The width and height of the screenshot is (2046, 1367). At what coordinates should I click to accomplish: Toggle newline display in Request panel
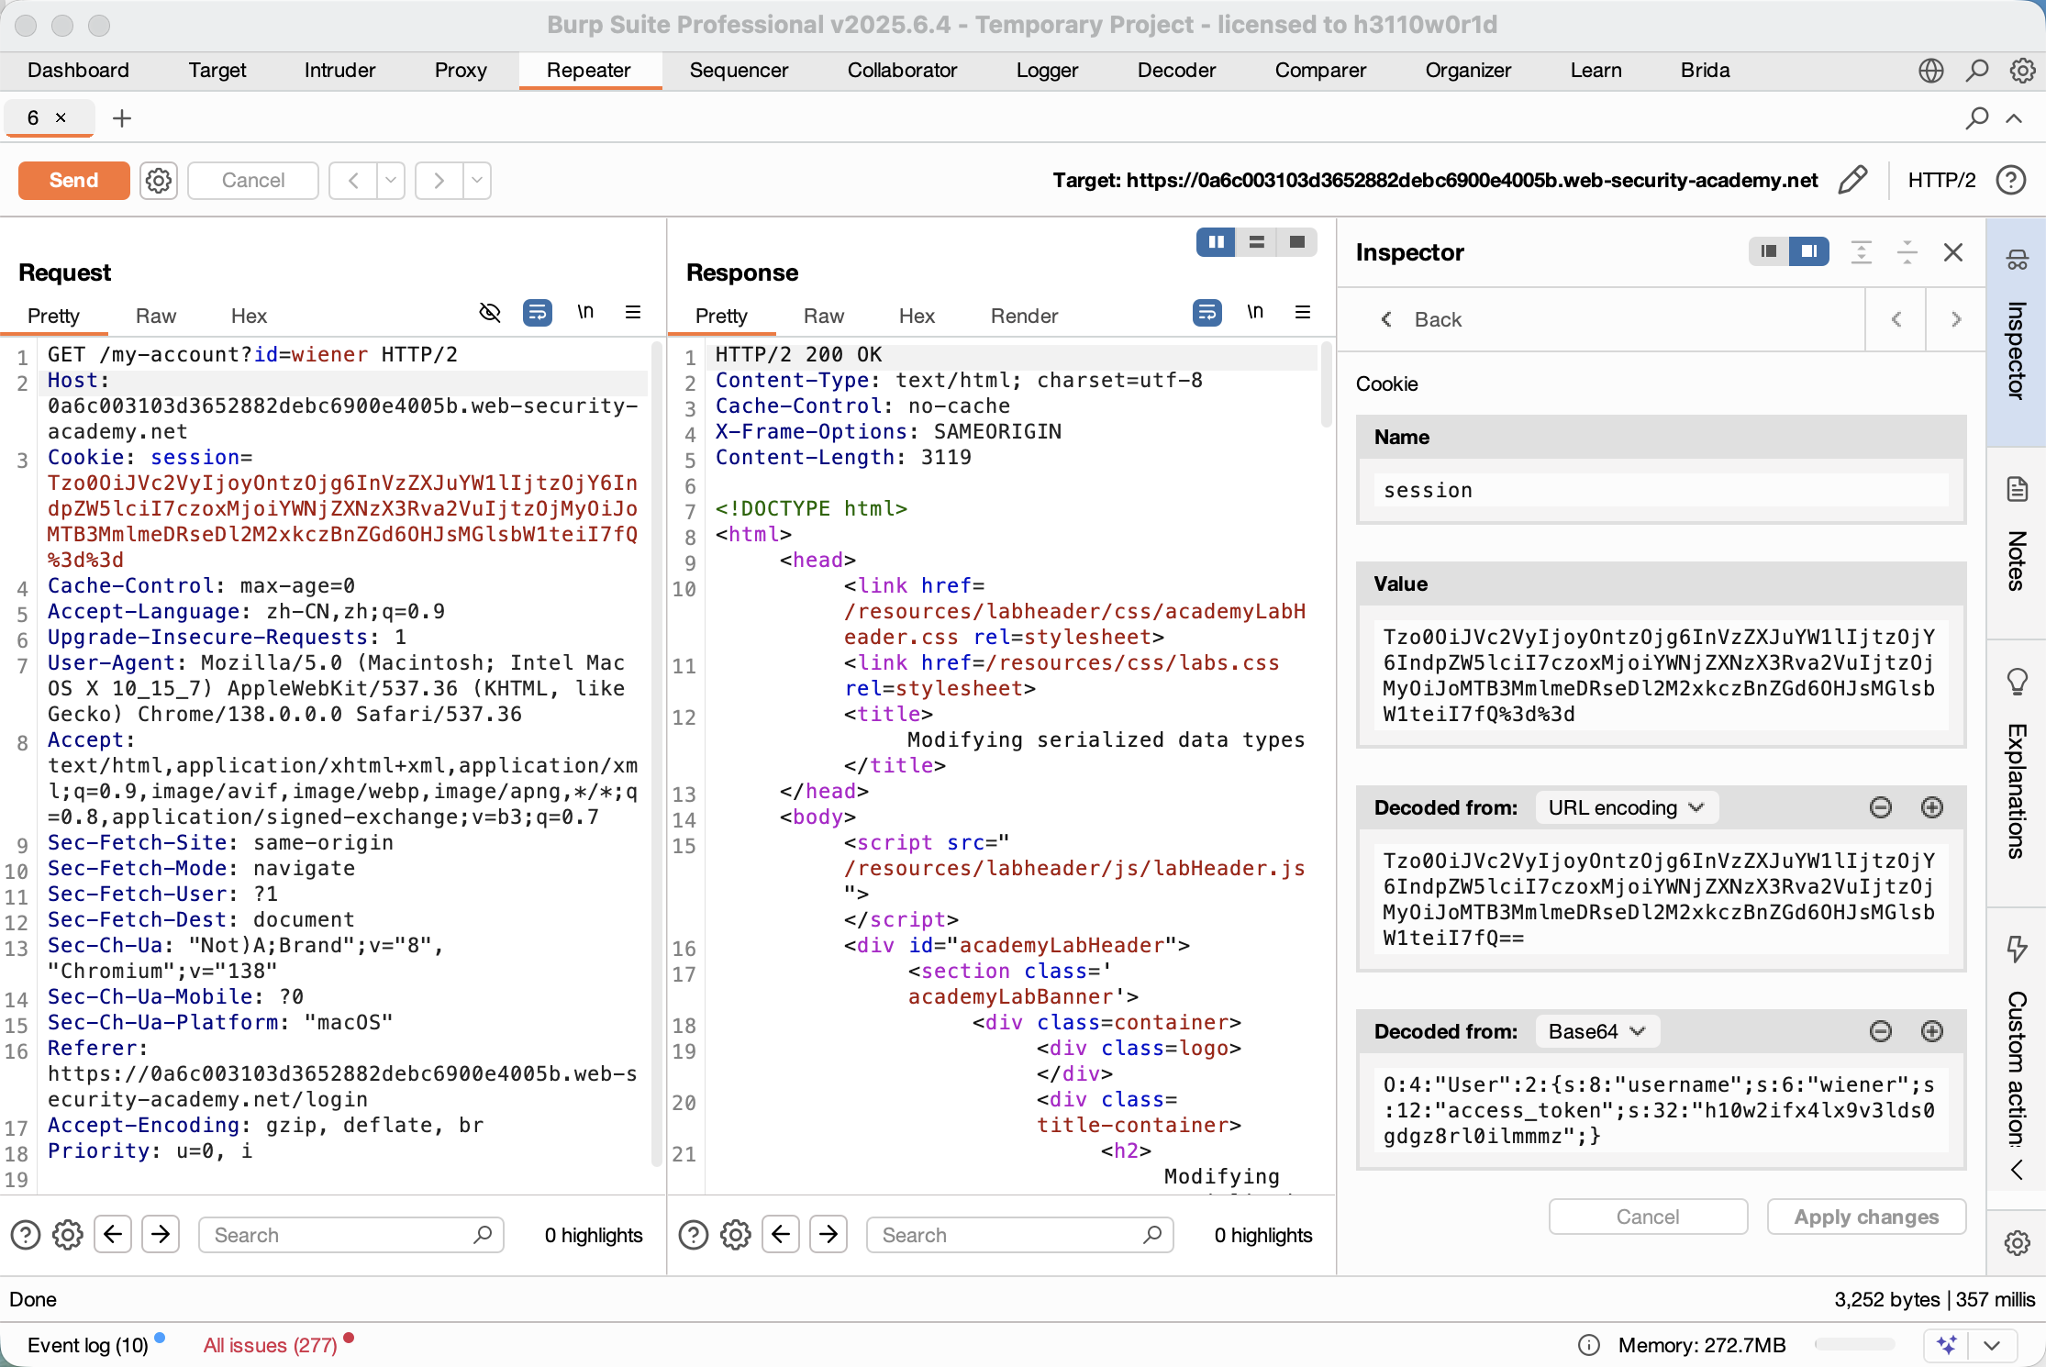585,313
